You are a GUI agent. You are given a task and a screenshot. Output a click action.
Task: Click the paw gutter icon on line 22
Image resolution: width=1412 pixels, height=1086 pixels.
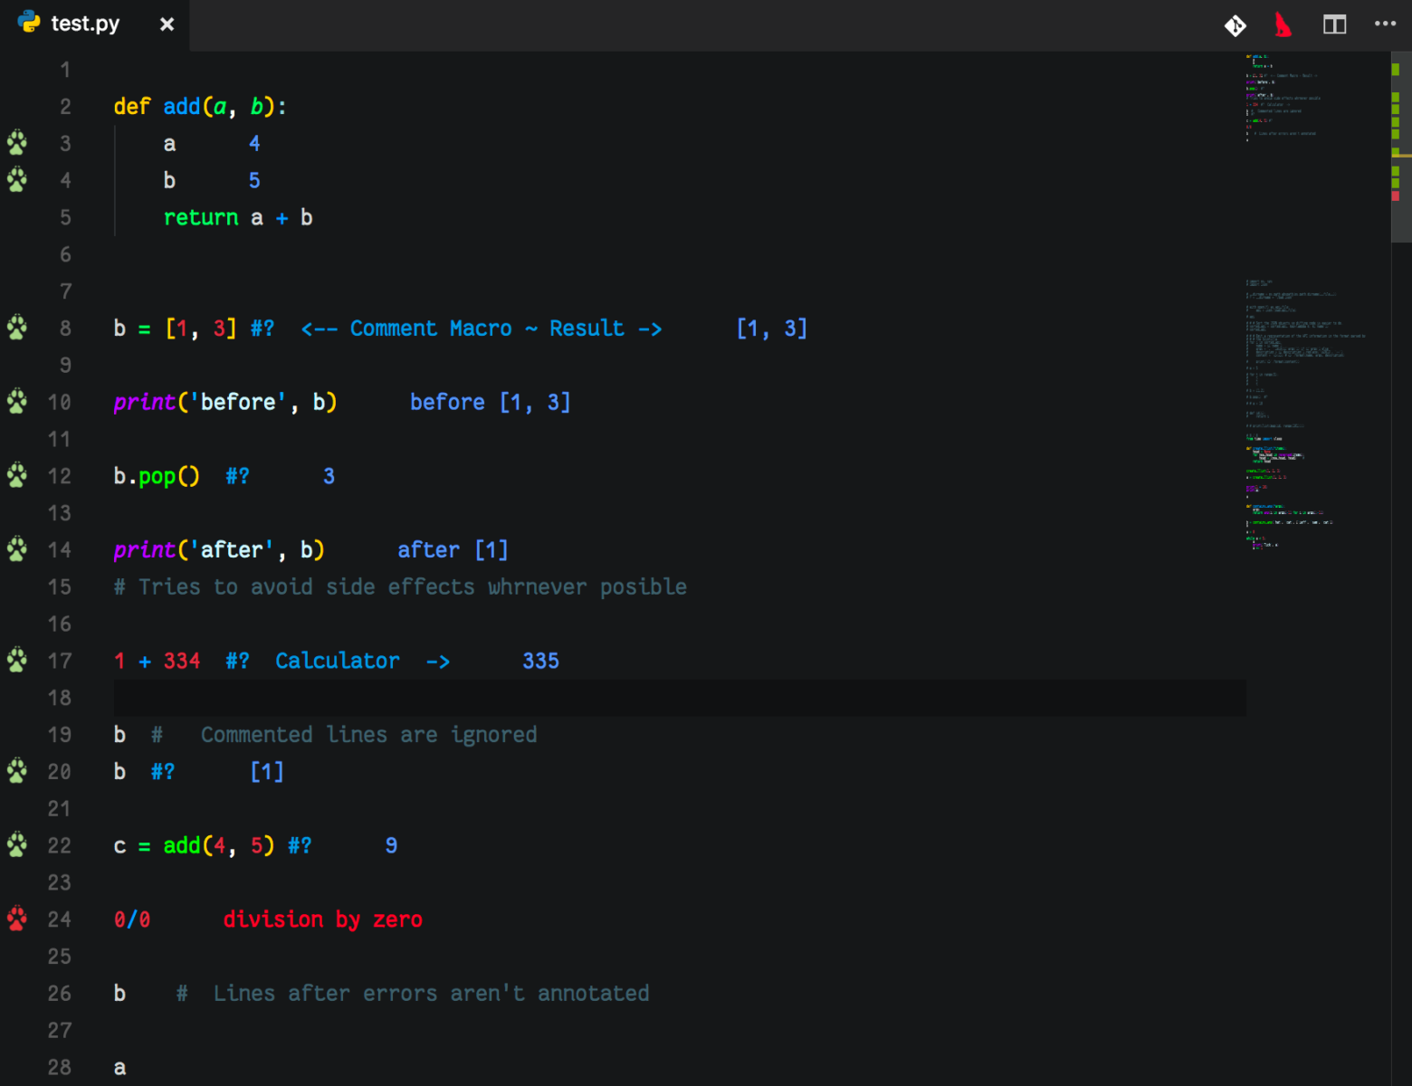pos(15,844)
